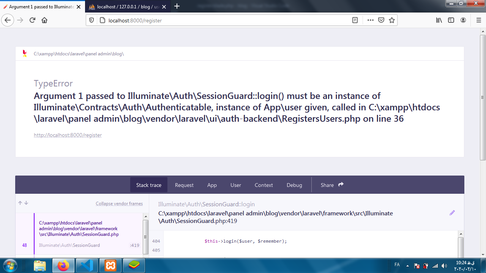The width and height of the screenshot is (486, 273).
Task: Click the browser Reload page icon
Action: pos(32,20)
